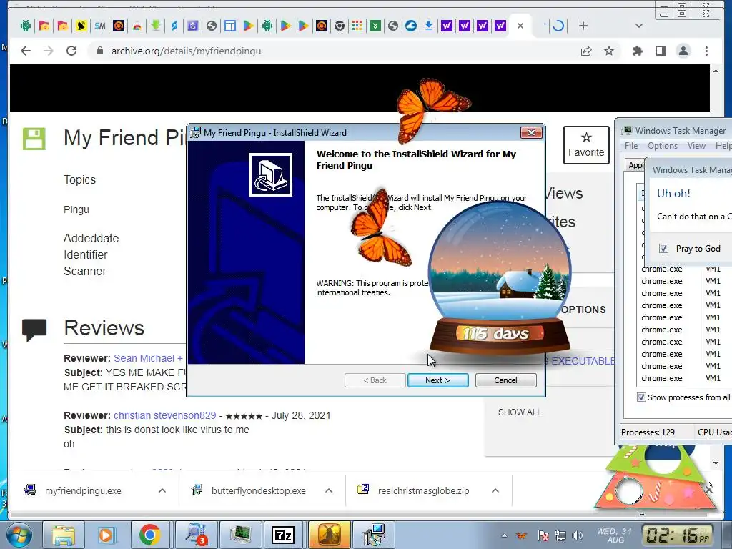The image size is (732, 549).
Task: Open Chrome extensions puzzle icon
Action: [637, 51]
